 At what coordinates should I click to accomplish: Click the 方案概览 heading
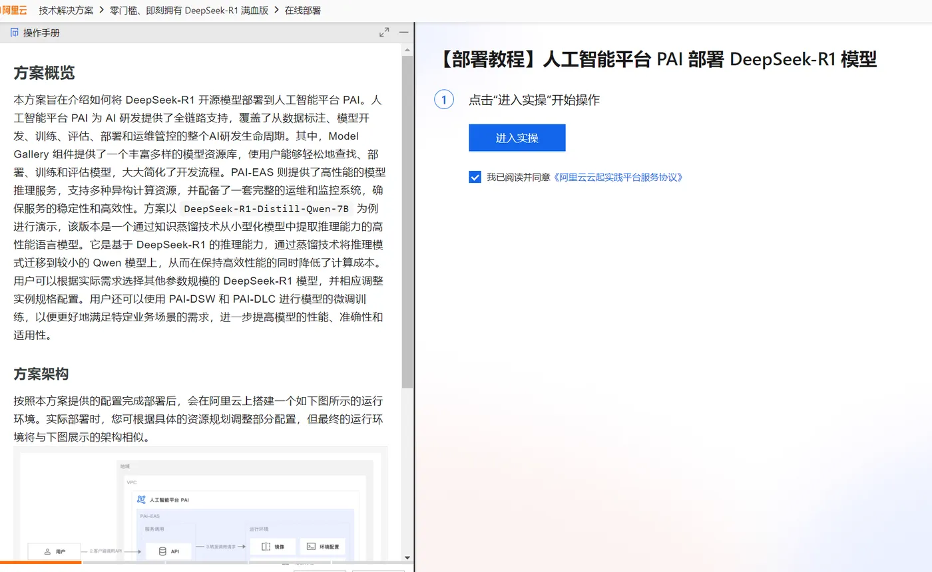(x=44, y=73)
